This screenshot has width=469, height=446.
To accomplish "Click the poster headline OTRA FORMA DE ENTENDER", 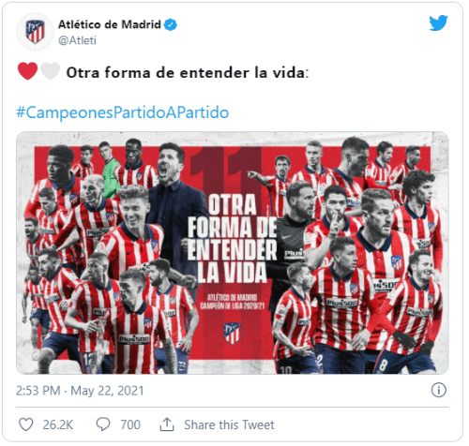I will pyautogui.click(x=233, y=226).
